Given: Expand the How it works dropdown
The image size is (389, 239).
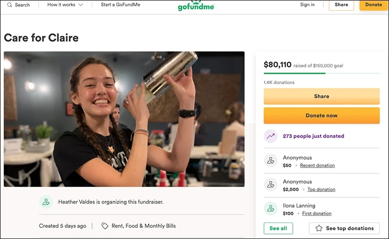Looking at the screenshot, I should [x=65, y=5].
